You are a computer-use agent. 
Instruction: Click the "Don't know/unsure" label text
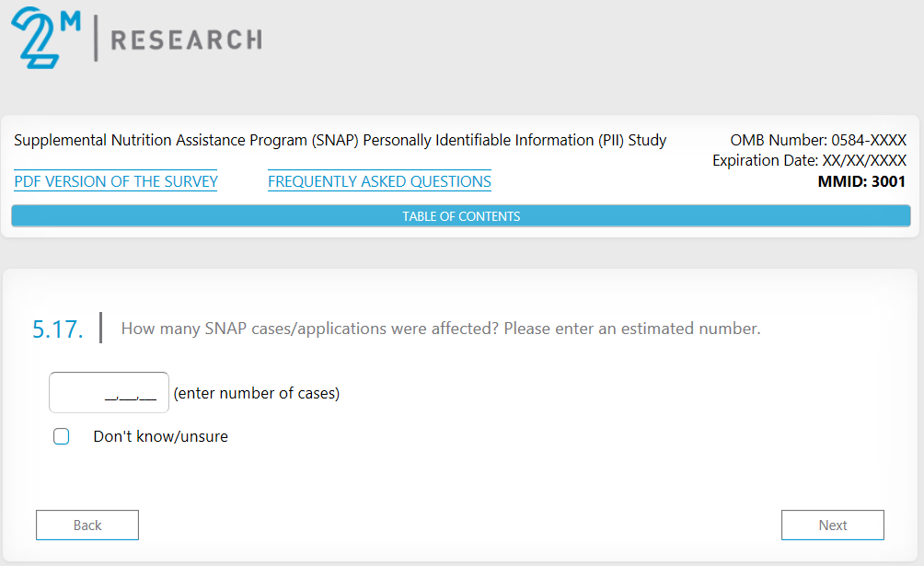point(160,436)
